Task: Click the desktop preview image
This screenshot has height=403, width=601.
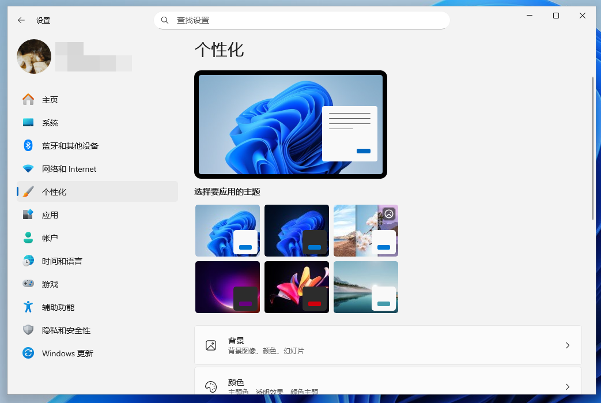Action: point(290,124)
